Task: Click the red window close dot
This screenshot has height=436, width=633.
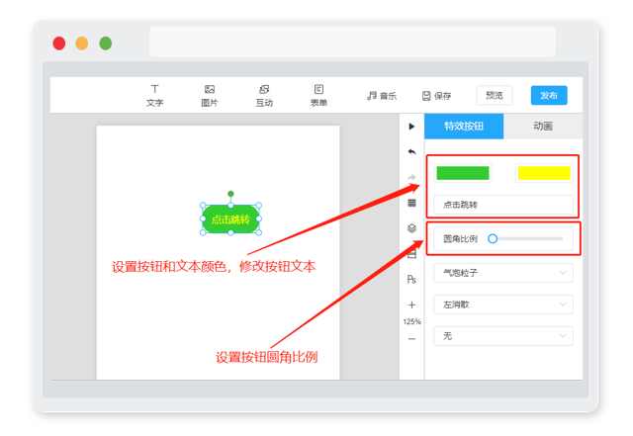Action: point(59,44)
